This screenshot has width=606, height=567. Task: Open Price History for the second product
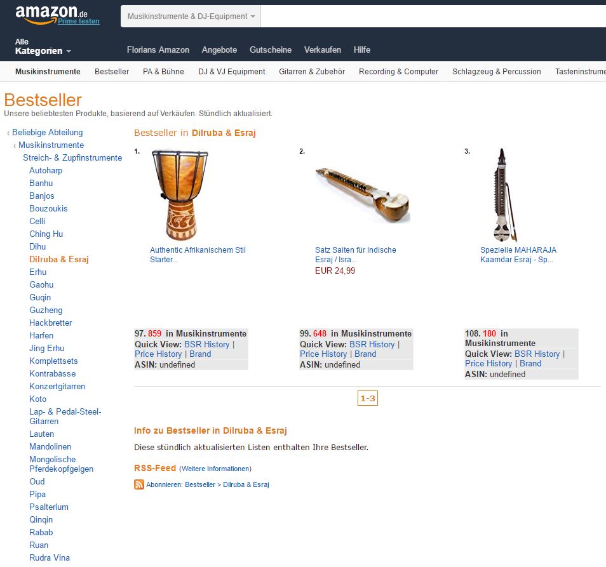(323, 354)
